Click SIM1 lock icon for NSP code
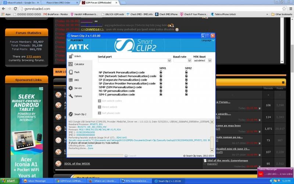 coord(161,76)
